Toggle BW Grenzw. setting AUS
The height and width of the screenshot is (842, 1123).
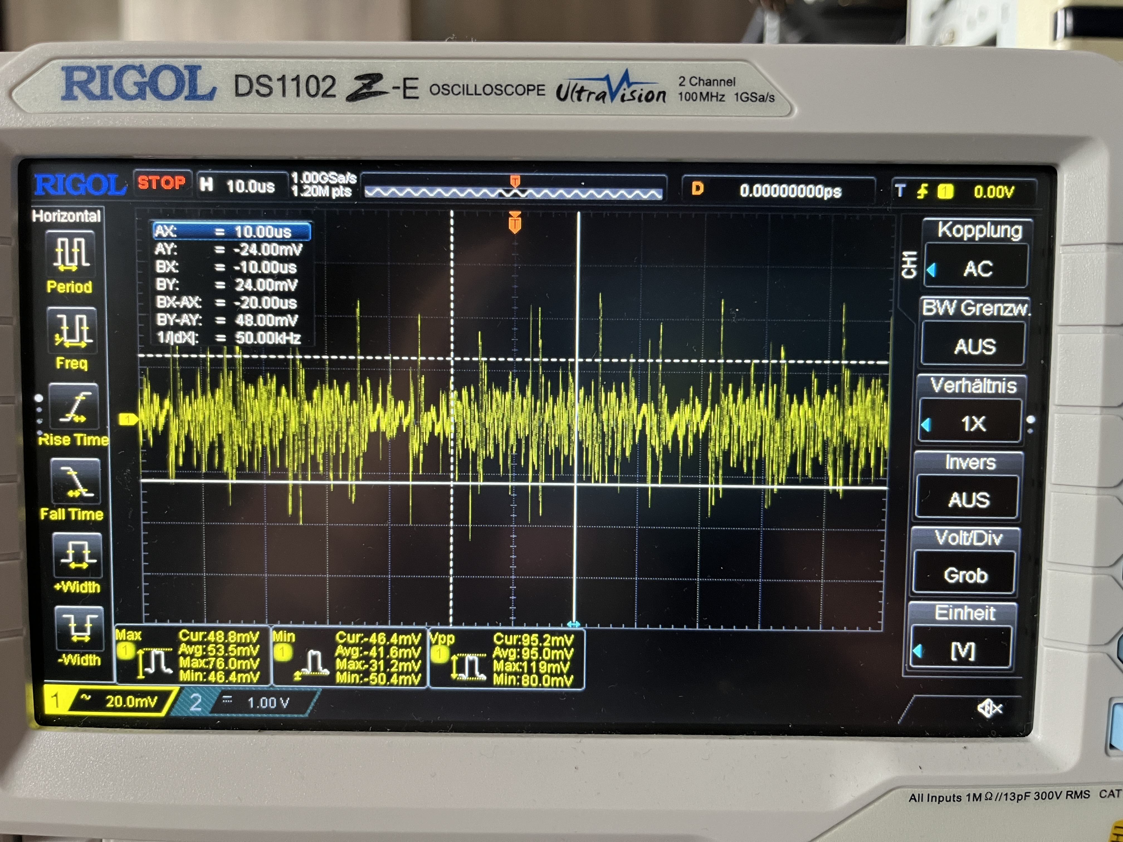(974, 346)
